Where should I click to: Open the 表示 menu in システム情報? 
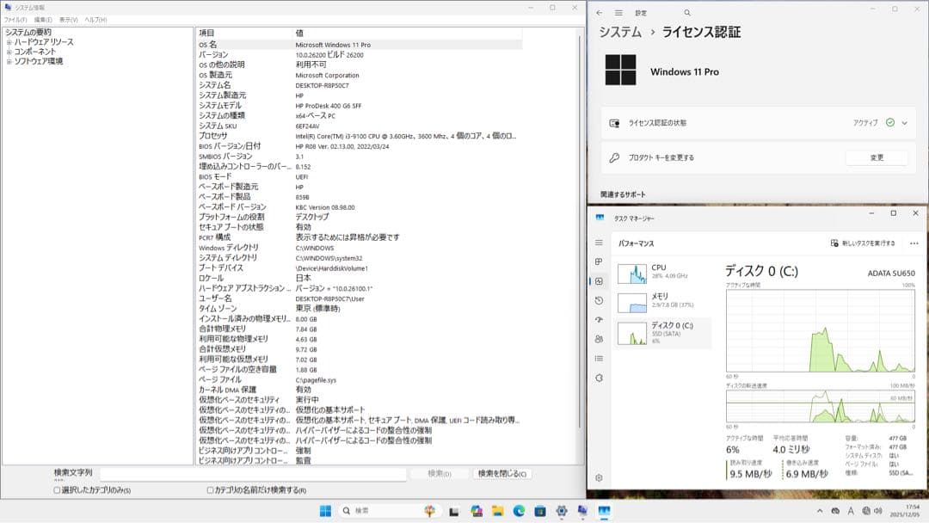67,19
